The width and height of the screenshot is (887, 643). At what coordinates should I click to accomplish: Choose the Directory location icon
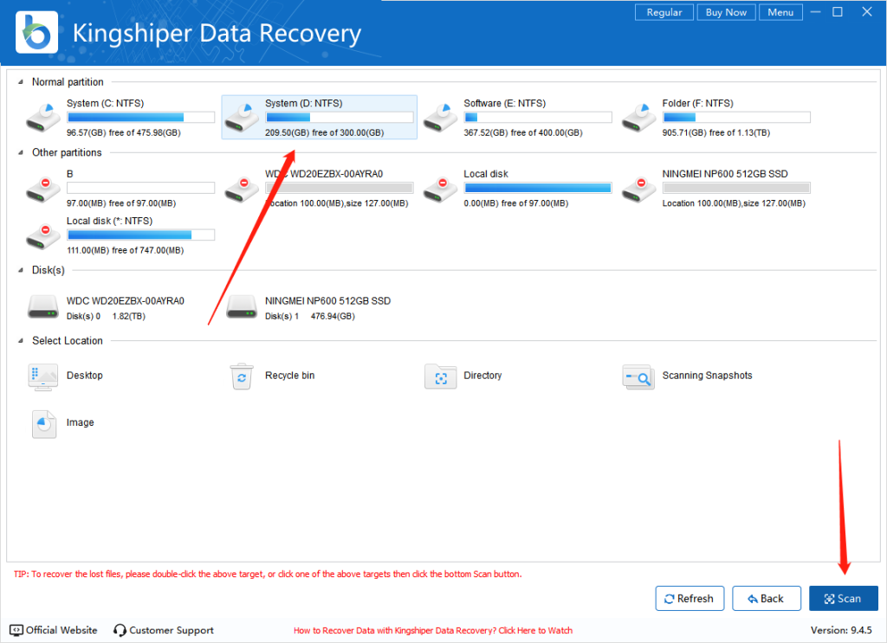tap(441, 376)
